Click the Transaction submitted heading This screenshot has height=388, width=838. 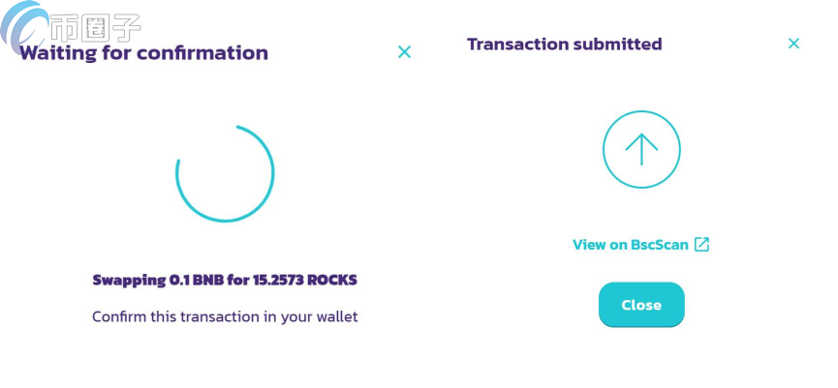pos(564,45)
